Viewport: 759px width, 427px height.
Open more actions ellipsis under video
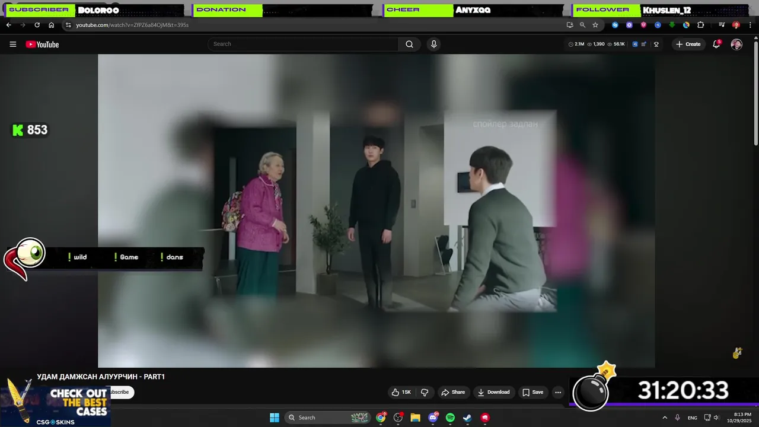pos(557,392)
